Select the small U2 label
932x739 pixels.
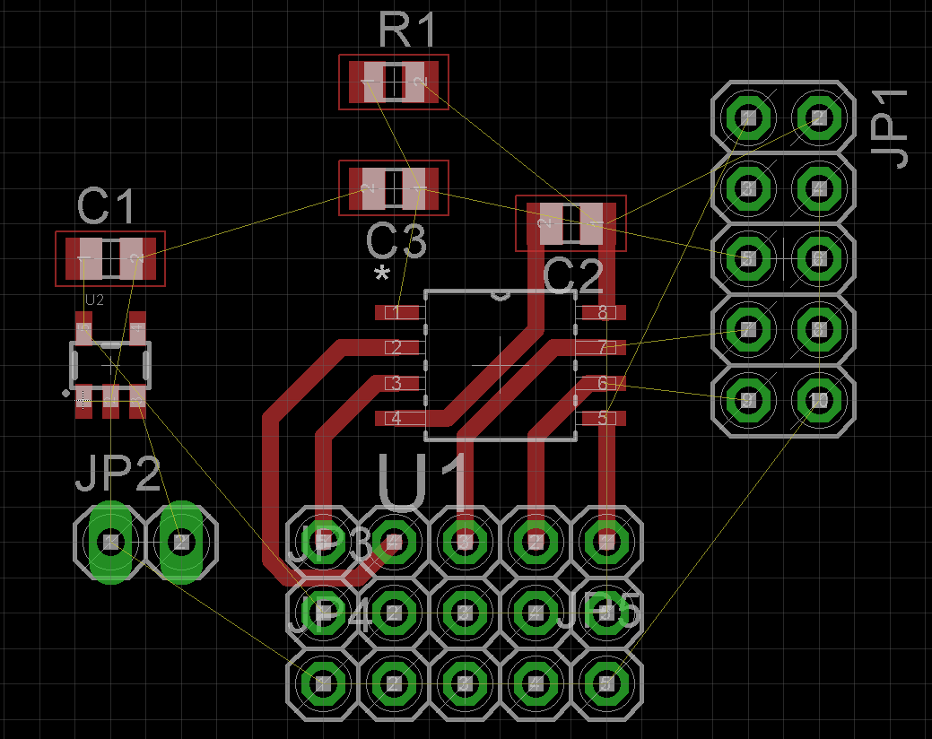(x=94, y=300)
